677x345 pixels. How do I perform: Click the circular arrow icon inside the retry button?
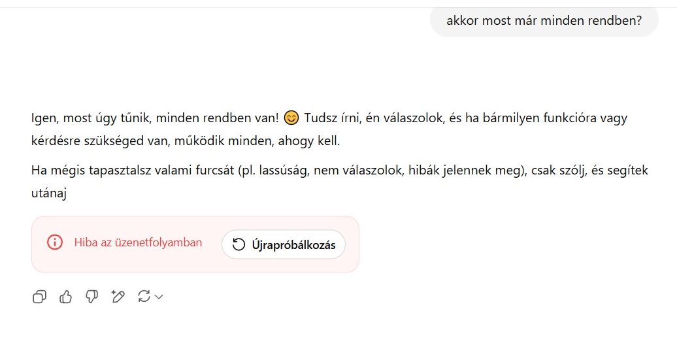pos(239,245)
